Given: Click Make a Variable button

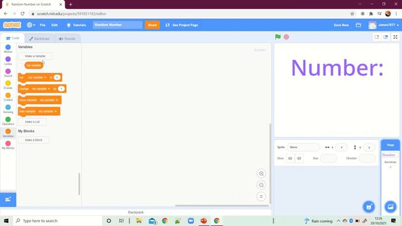Looking at the screenshot, I should click(x=35, y=56).
